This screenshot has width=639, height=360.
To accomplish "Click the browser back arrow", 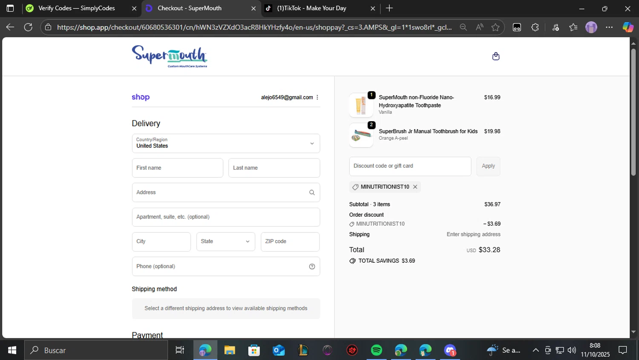I will pos(10,27).
